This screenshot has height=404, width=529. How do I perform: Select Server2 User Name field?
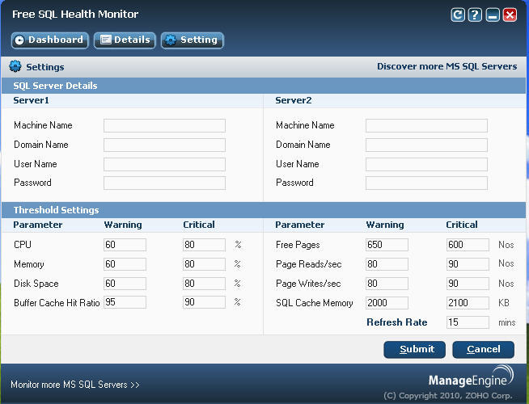click(x=426, y=164)
